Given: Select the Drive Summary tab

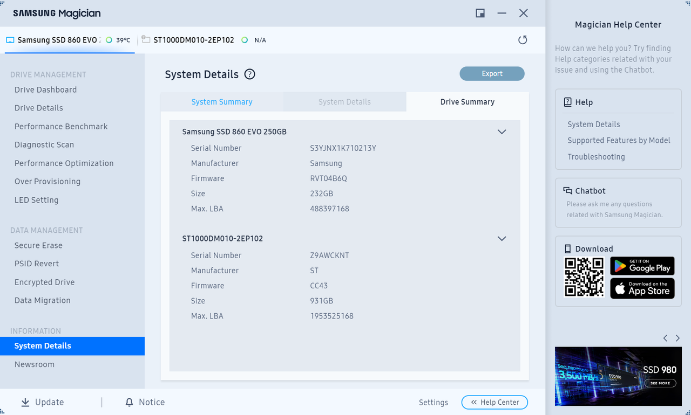Looking at the screenshot, I should 468,102.
